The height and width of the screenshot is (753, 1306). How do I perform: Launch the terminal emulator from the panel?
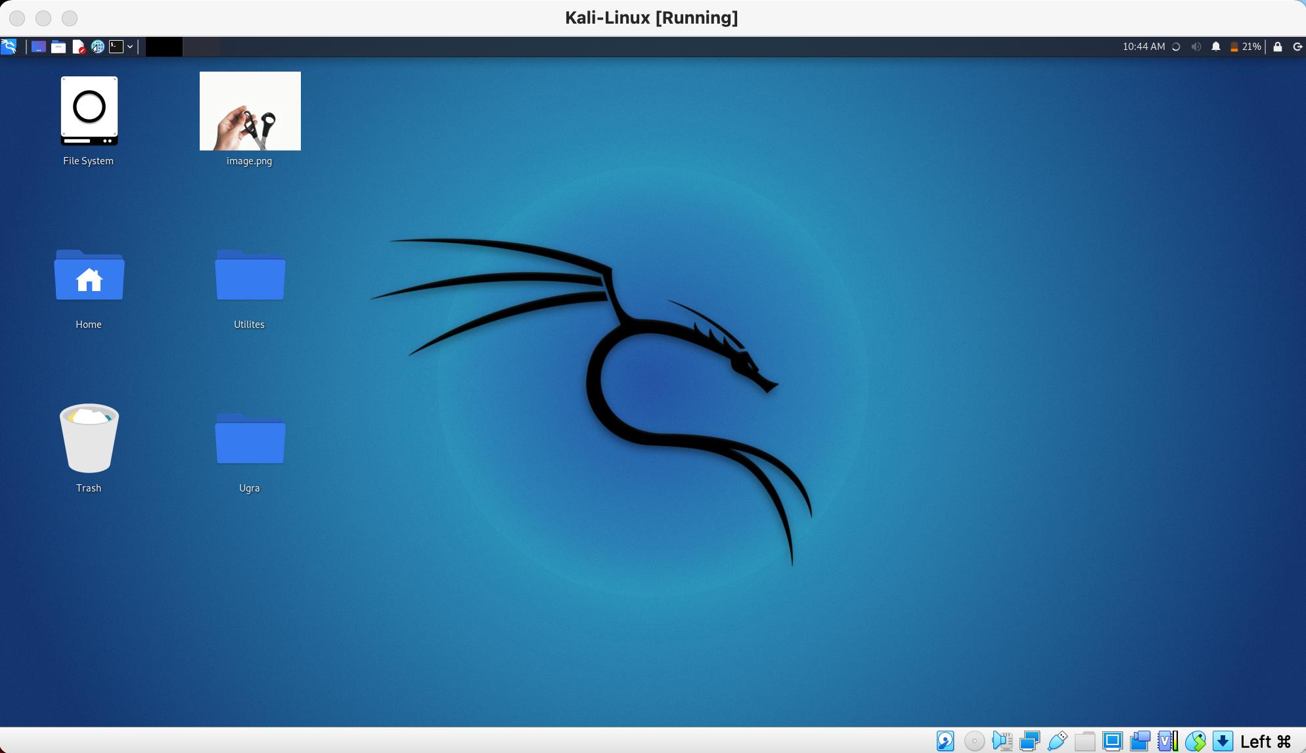click(116, 47)
